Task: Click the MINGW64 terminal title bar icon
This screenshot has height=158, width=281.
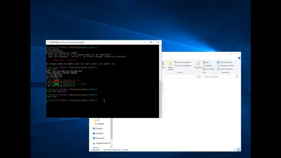Action: pyautogui.click(x=48, y=42)
